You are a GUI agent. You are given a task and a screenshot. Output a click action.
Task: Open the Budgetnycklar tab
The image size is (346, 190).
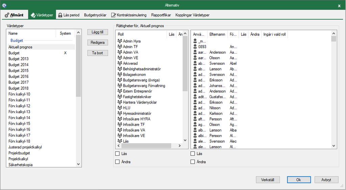tap(95, 15)
